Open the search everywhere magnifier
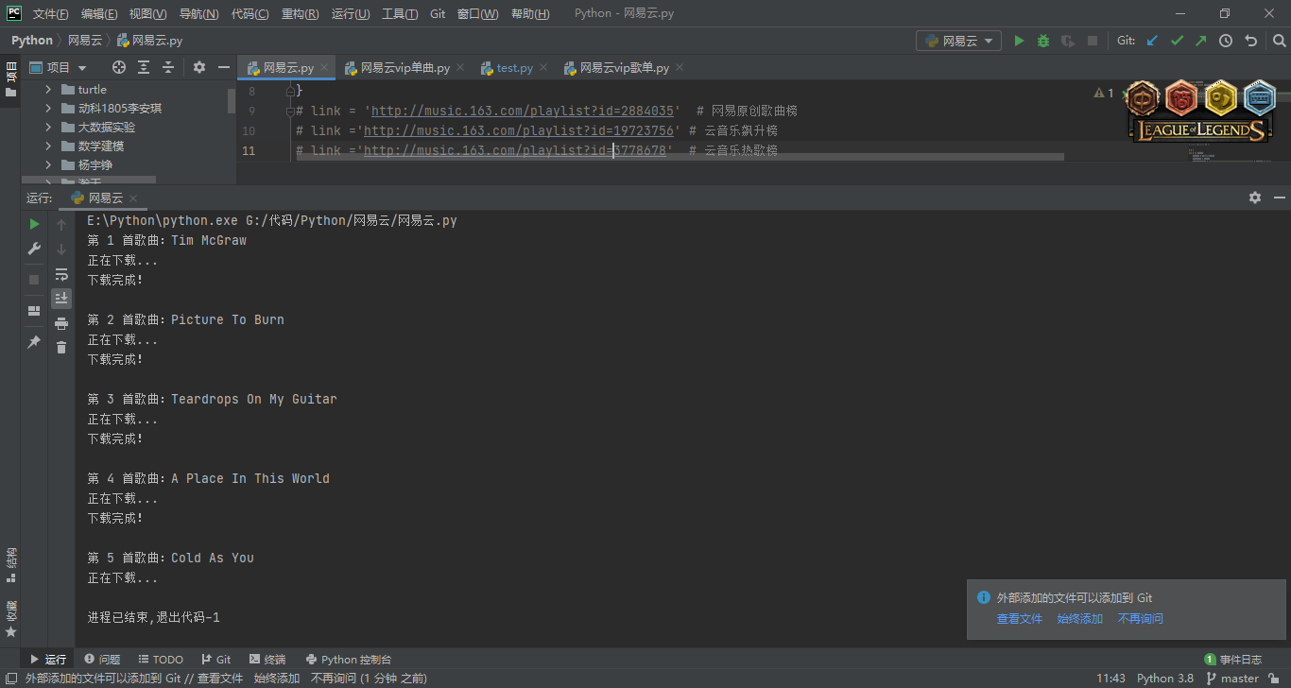 pos(1278,41)
